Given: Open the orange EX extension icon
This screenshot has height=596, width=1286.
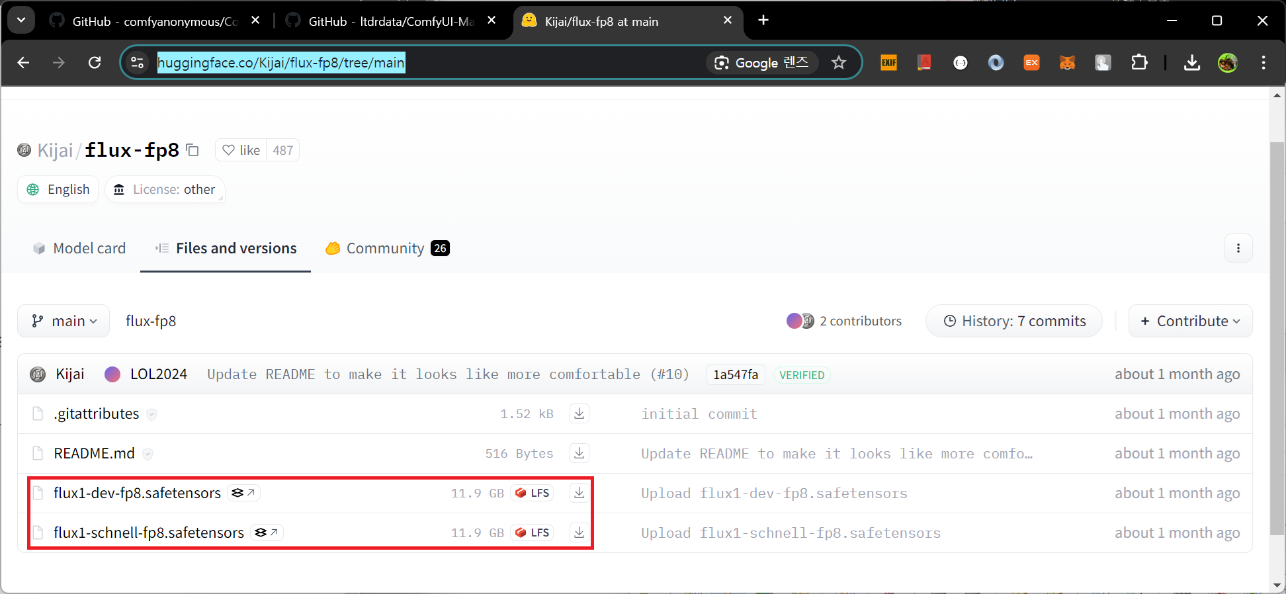Looking at the screenshot, I should [x=1031, y=62].
